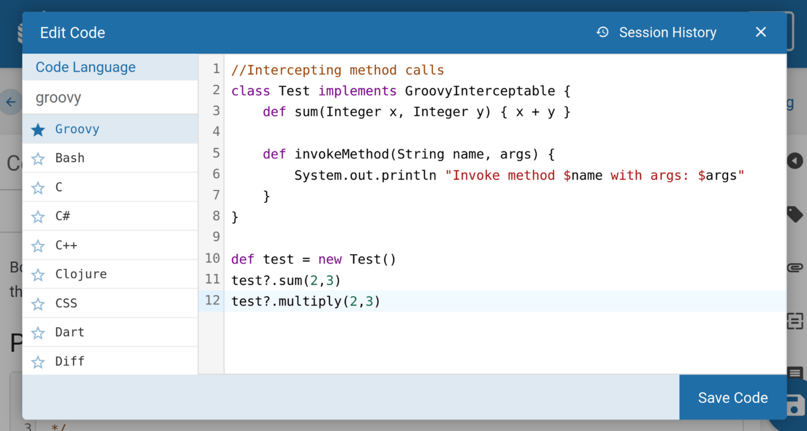807x431 pixels.
Task: Click the Session History clock icon
Action: 602,32
